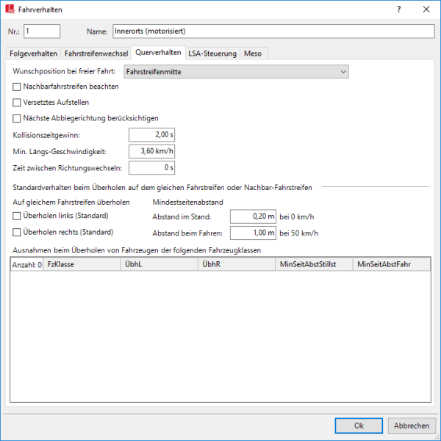
Task: Select the LSA-Steuerung tab
Action: tap(212, 54)
